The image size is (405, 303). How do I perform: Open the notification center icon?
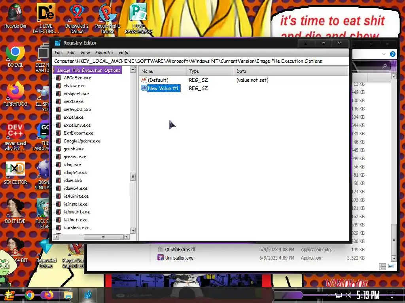pyautogui.click(x=392, y=295)
